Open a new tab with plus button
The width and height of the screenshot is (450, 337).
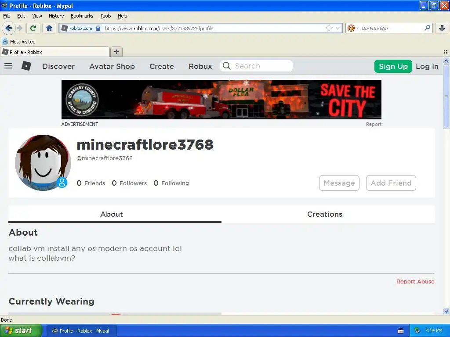pyautogui.click(x=116, y=52)
